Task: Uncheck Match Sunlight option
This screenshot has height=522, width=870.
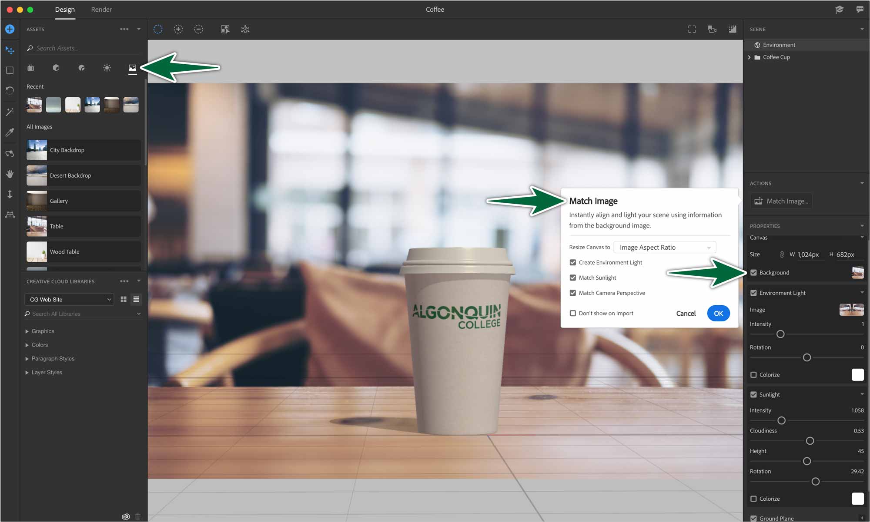Action: (x=573, y=278)
